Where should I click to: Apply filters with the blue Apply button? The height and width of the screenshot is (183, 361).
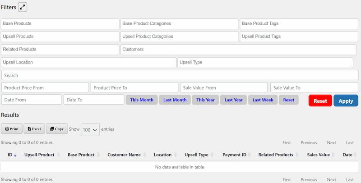coord(346,101)
